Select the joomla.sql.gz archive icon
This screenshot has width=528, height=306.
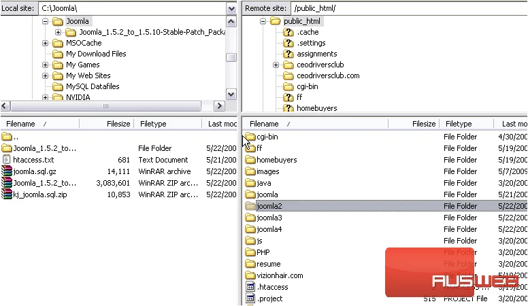click(7, 171)
